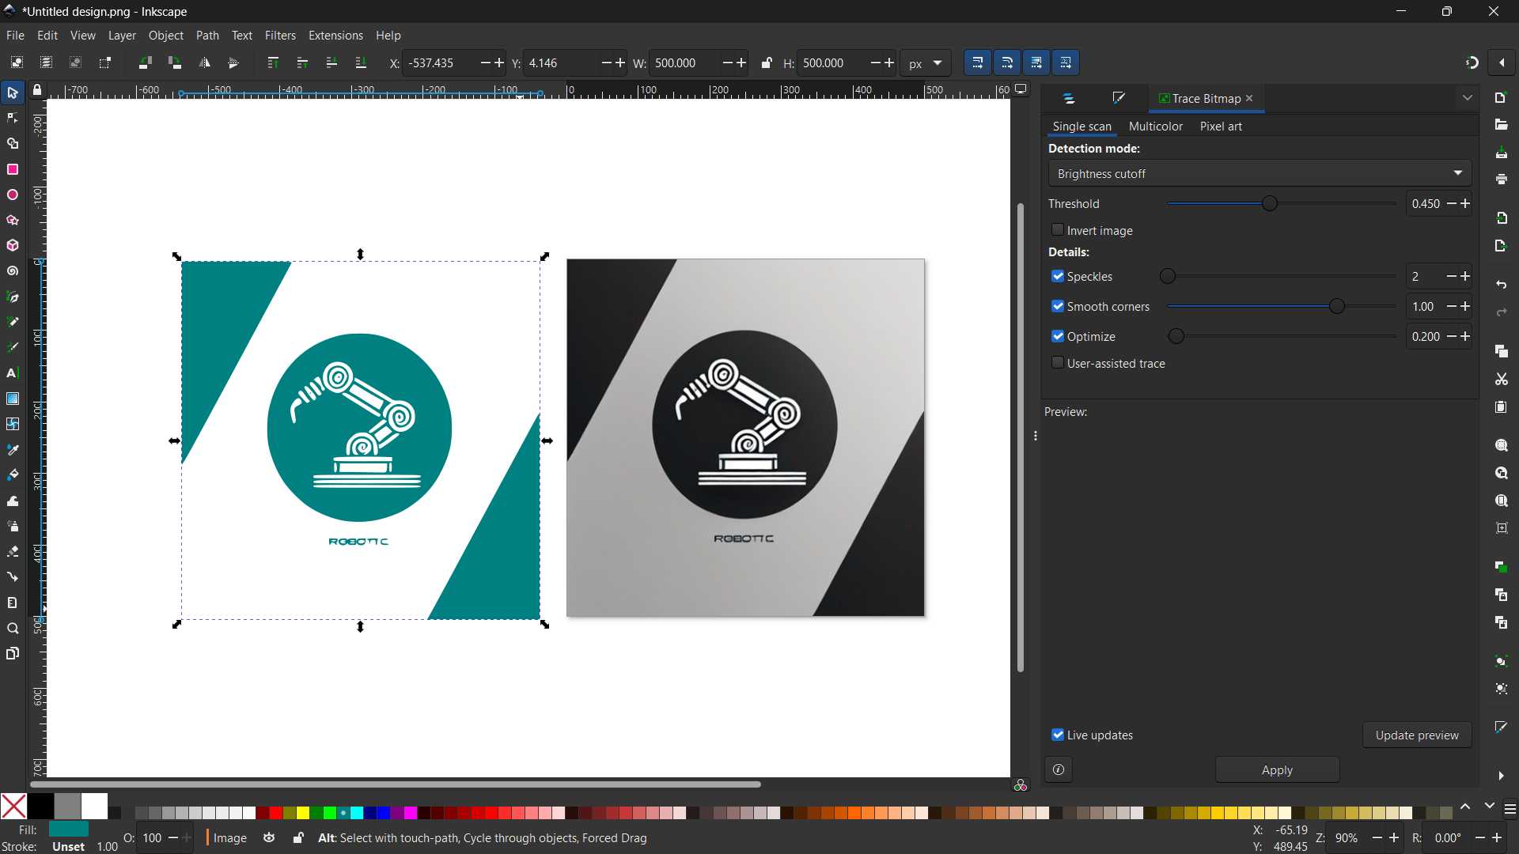Select the Text tool
The image size is (1519, 854).
[x=13, y=373]
